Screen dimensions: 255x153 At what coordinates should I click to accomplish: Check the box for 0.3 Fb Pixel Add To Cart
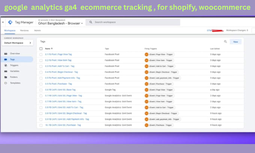point(41,66)
